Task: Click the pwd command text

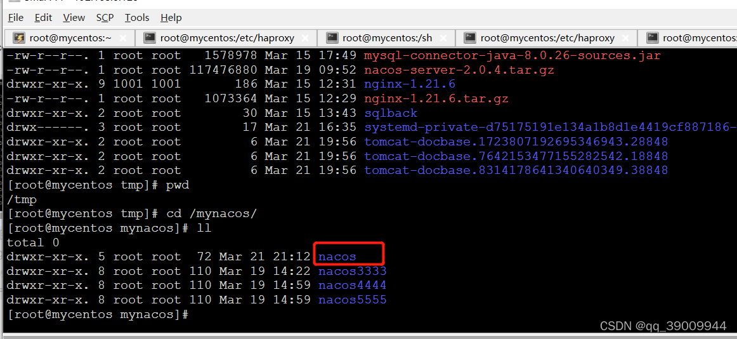Action: (x=178, y=185)
